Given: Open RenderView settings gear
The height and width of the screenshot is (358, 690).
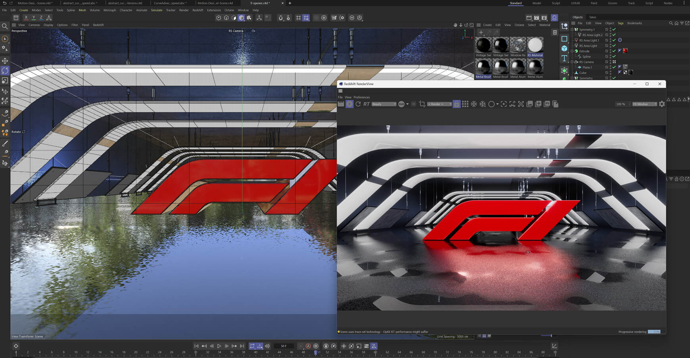Looking at the screenshot, I should [662, 104].
